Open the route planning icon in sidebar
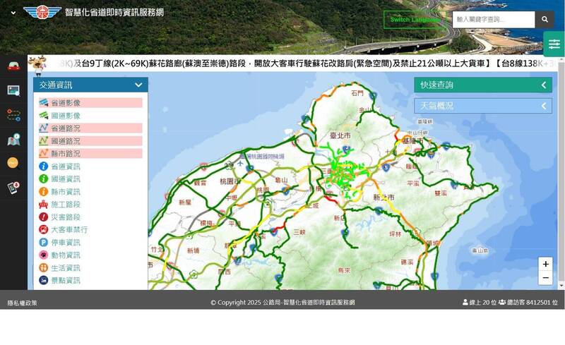 pyautogui.click(x=13, y=114)
